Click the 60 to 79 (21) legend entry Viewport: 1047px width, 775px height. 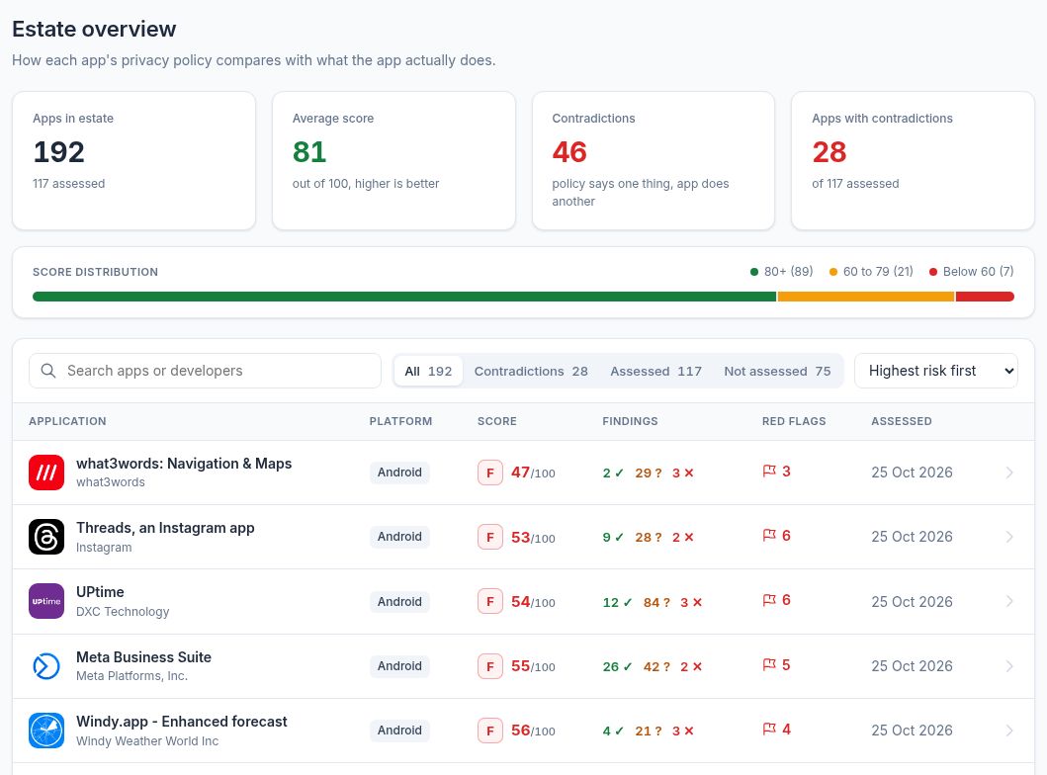click(x=871, y=272)
